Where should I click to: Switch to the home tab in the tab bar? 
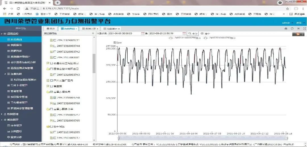(x=50, y=29)
